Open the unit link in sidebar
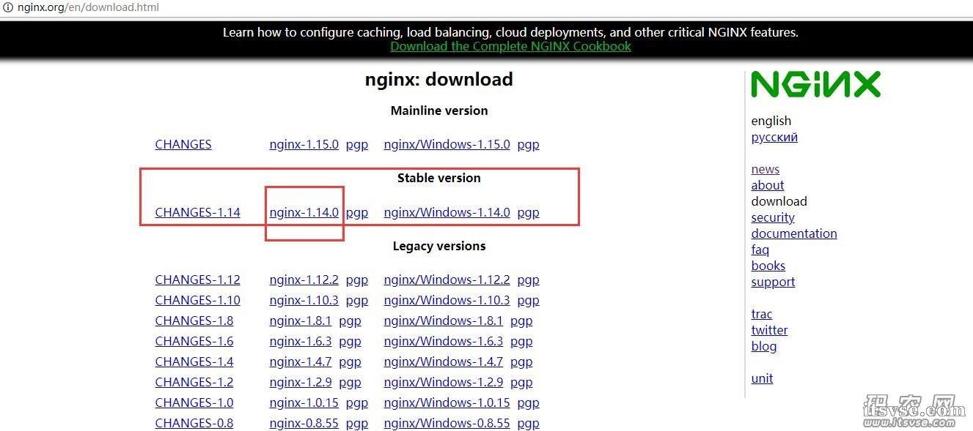973x431 pixels. click(x=762, y=378)
